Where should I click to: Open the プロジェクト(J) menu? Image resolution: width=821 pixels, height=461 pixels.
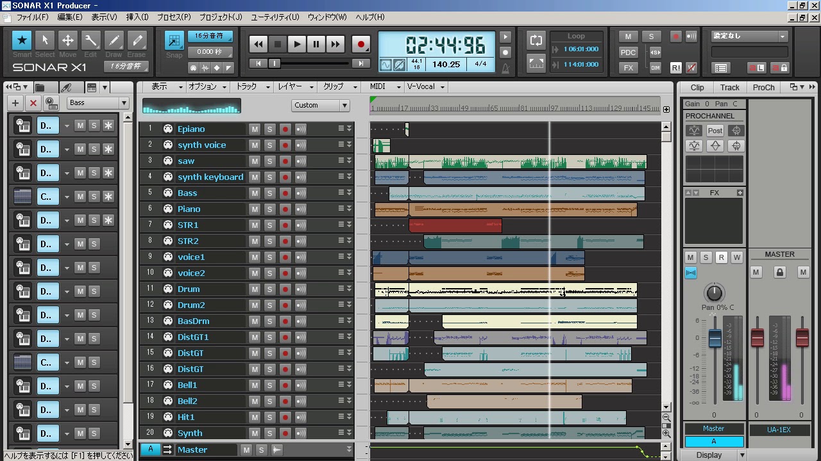coord(221,17)
